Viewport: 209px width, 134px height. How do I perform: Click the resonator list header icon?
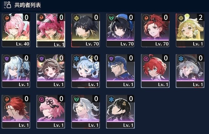(x=8, y=5)
